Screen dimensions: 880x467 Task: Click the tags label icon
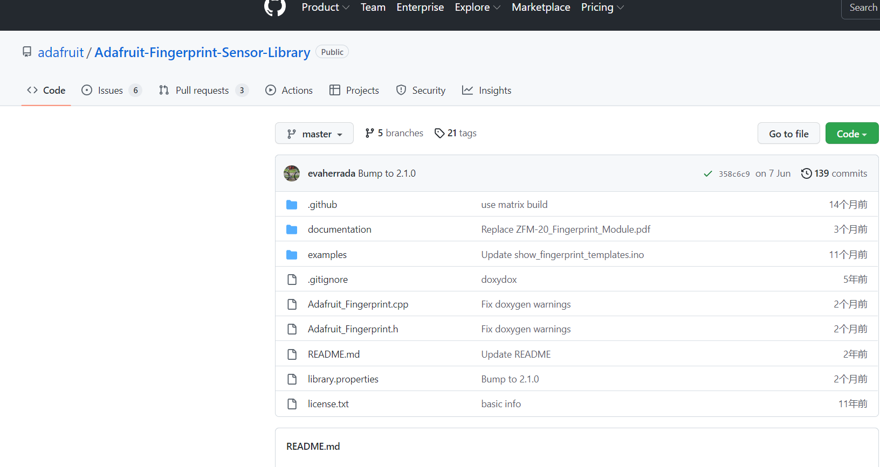coord(439,133)
